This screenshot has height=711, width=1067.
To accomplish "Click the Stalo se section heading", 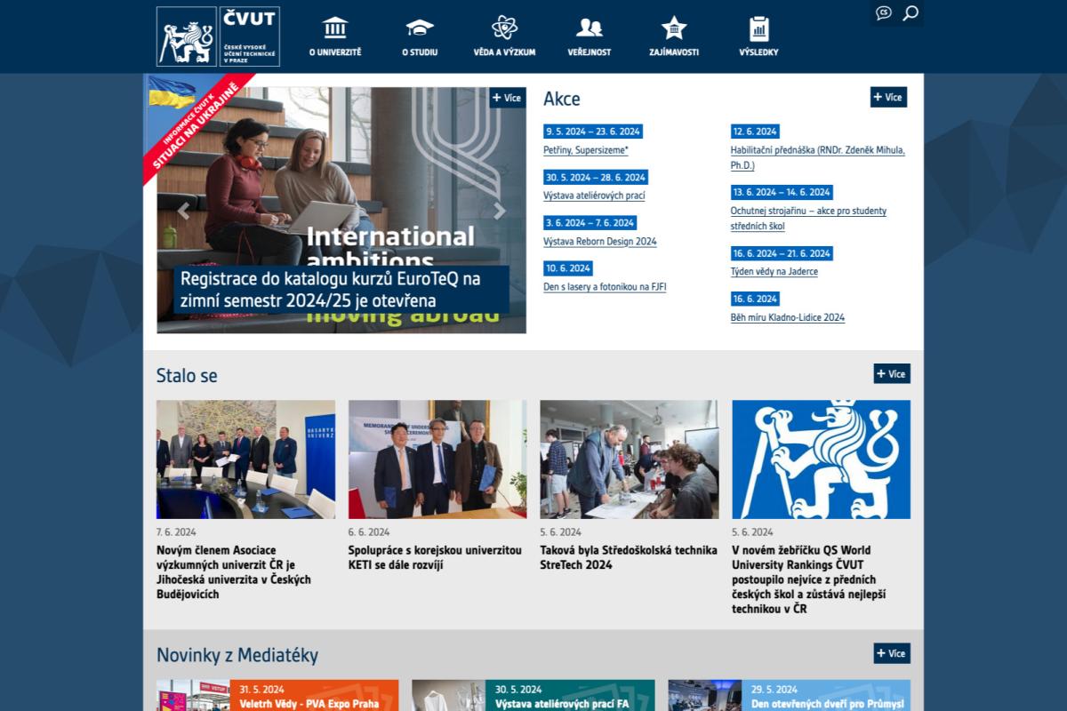I will (x=187, y=375).
